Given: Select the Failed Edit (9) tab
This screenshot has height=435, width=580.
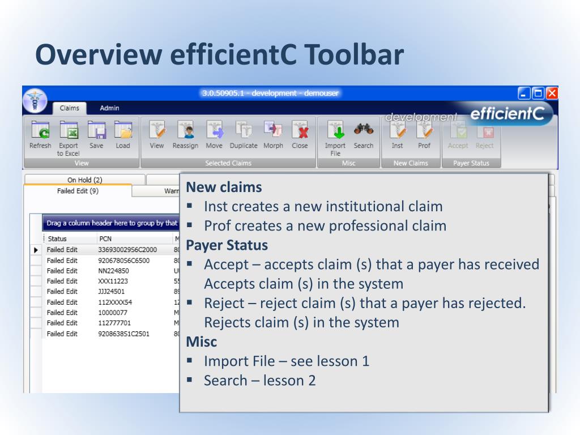Looking at the screenshot, I should [78, 191].
